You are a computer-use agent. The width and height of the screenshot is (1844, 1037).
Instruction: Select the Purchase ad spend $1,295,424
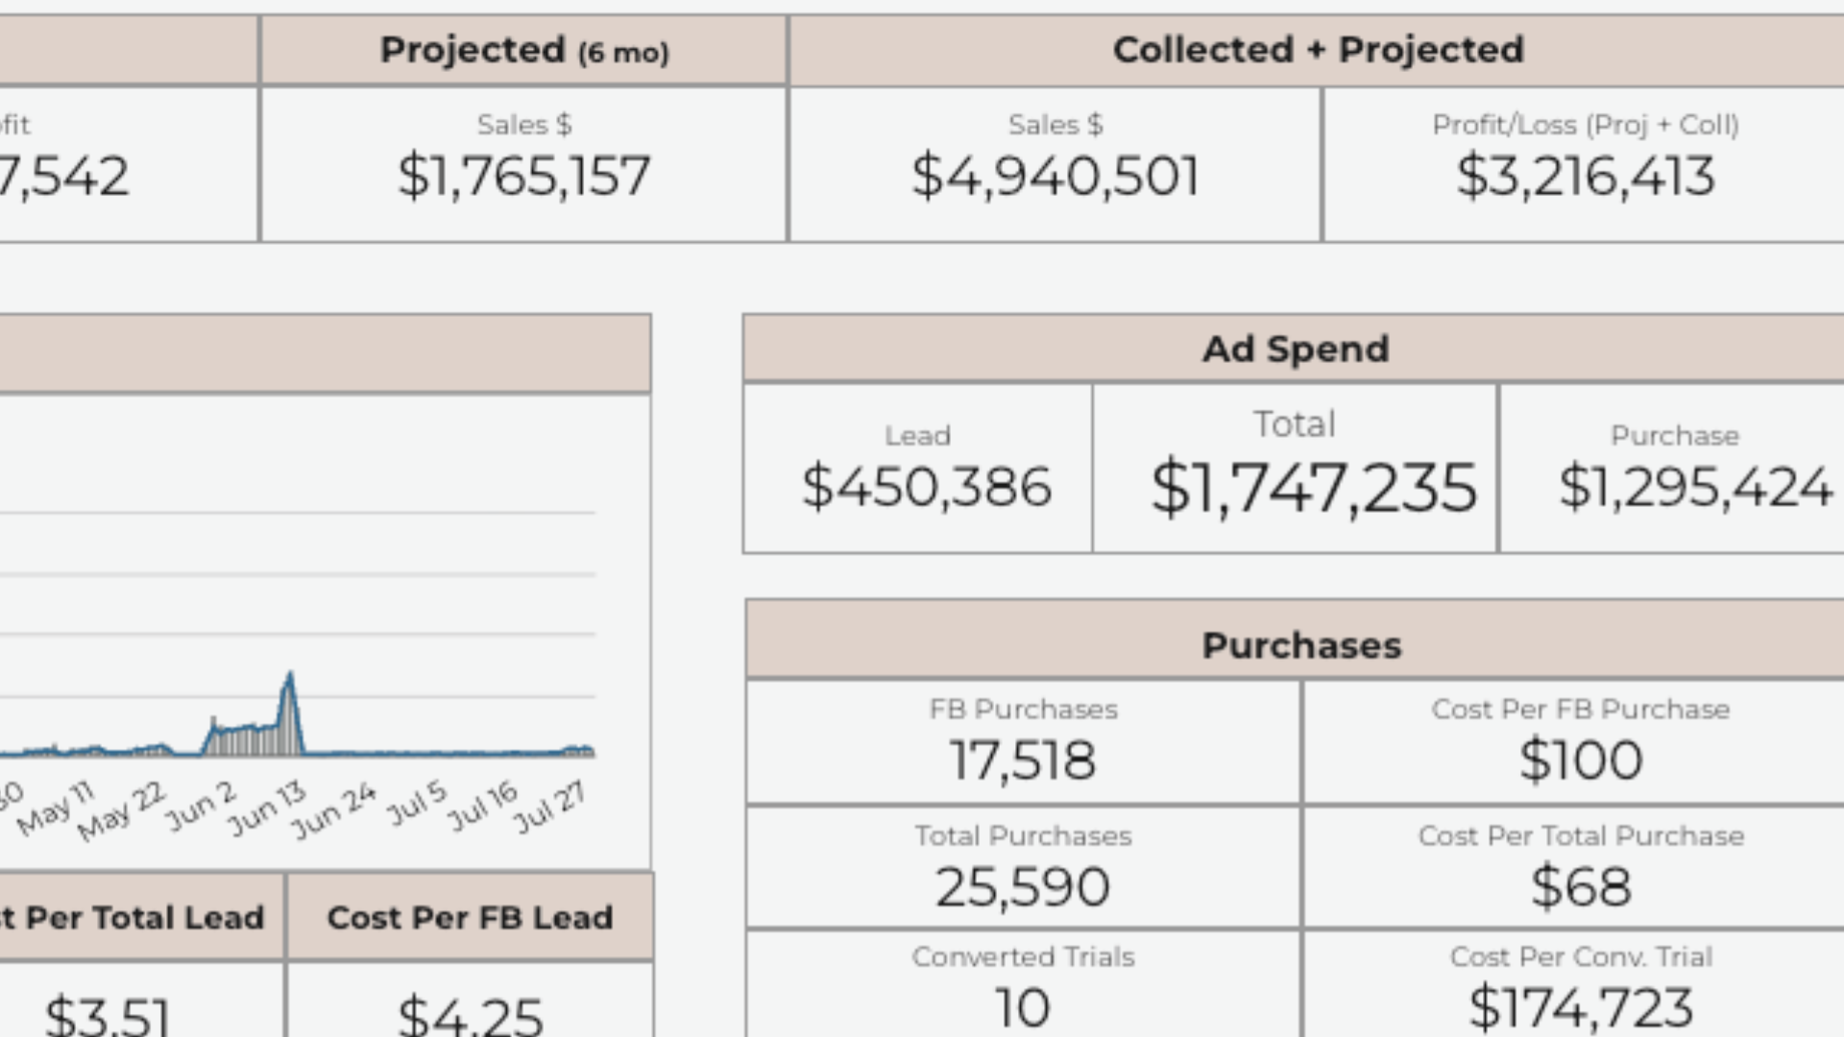(x=1694, y=487)
